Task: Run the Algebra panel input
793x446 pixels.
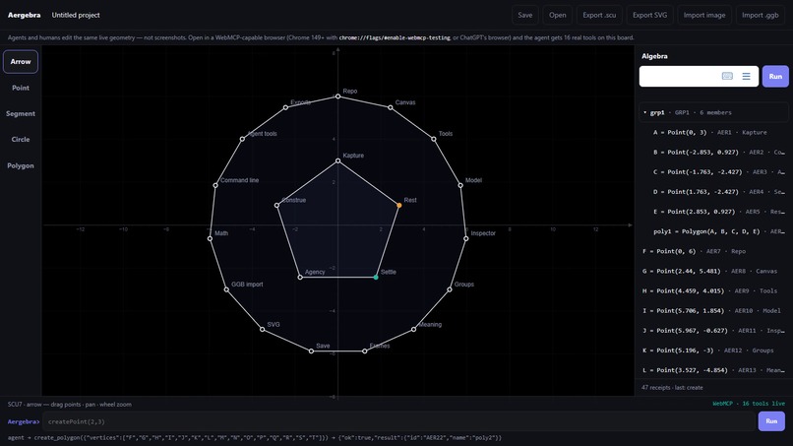Action: click(775, 77)
